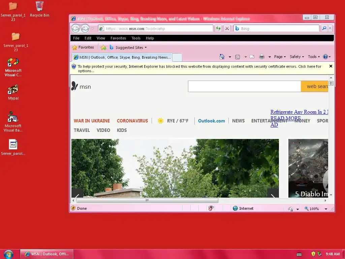Click the yellow security shield tray icon
Viewport: 345px width, 259px height.
[x=313, y=254]
